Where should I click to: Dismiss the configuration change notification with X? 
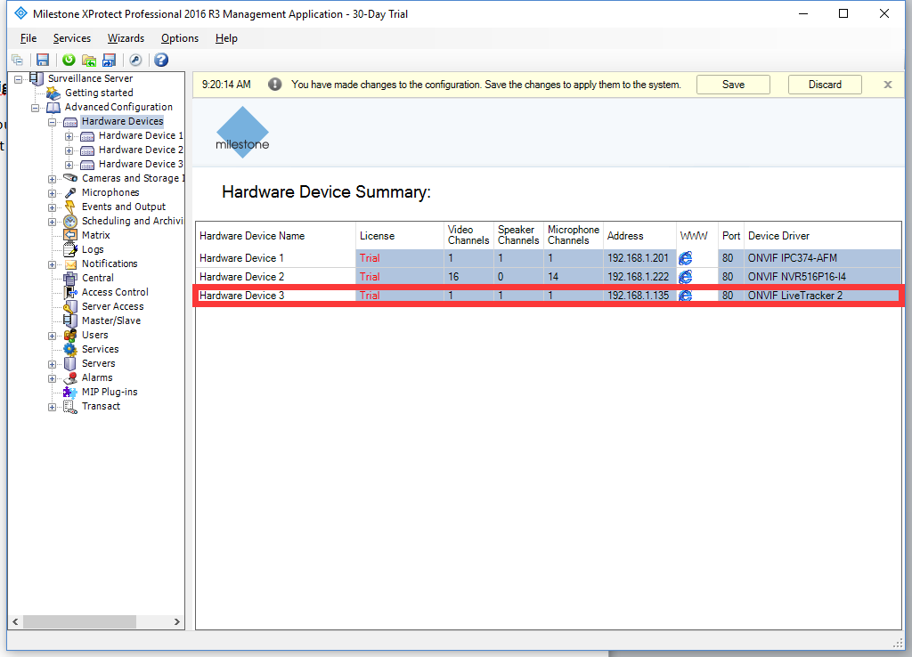click(x=888, y=85)
